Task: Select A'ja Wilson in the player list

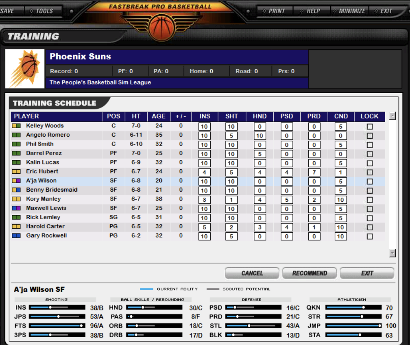Action: pyautogui.click(x=41, y=181)
